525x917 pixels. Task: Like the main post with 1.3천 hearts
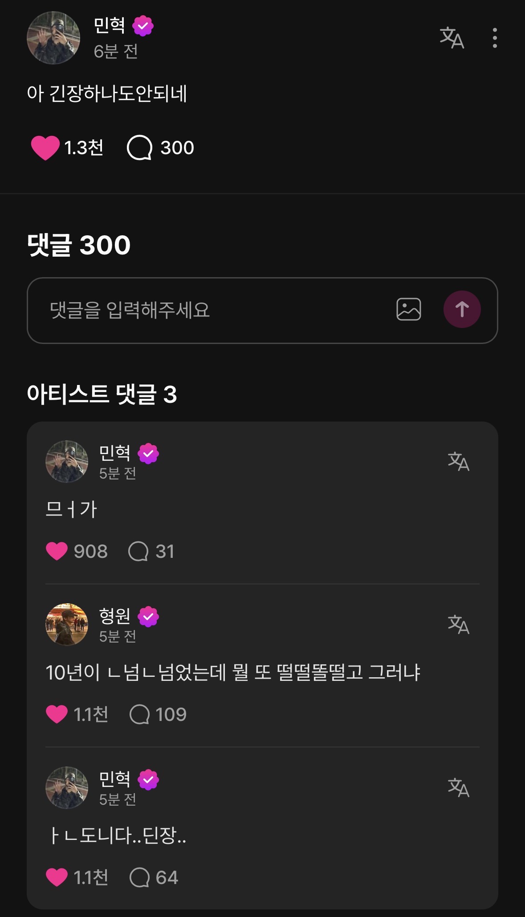click(x=45, y=147)
